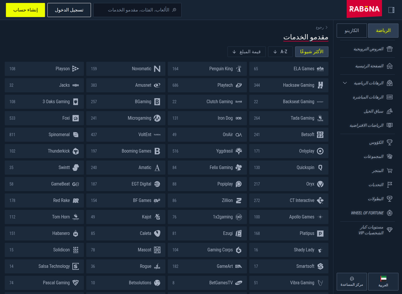Click Yggdrasil logo icon

pos(239,151)
